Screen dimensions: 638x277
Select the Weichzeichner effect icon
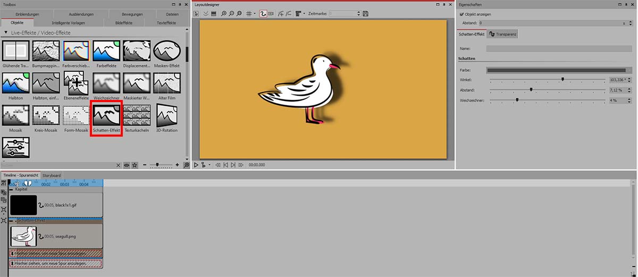[x=106, y=83]
